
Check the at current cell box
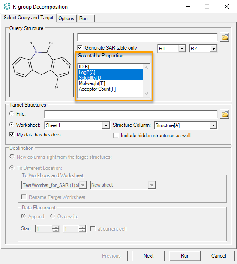coord(93,228)
